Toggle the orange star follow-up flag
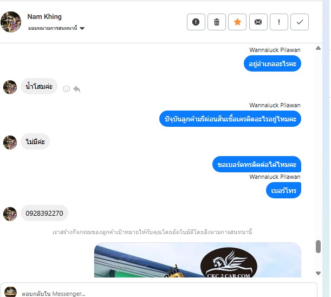The width and height of the screenshot is (331, 297). [237, 22]
